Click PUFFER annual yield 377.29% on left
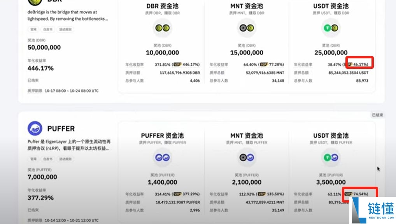Screen dimensions: 396x224 [x=40, y=198]
